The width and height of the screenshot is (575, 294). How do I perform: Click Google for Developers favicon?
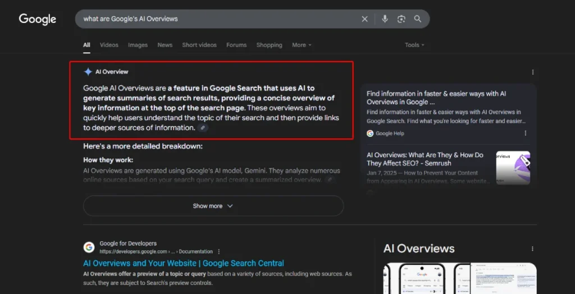[x=89, y=247]
